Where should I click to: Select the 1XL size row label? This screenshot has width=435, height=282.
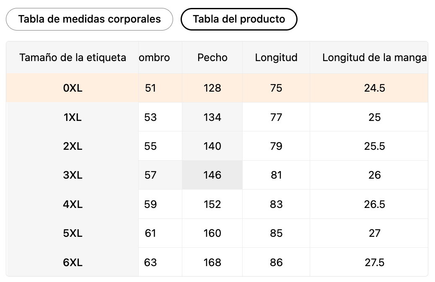coord(72,118)
